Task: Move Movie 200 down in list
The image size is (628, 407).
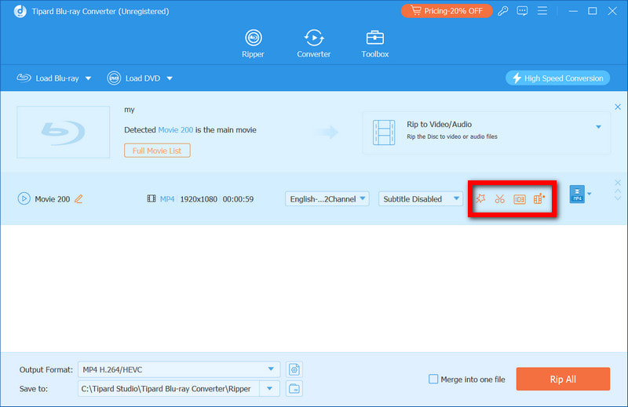Action: [618, 198]
